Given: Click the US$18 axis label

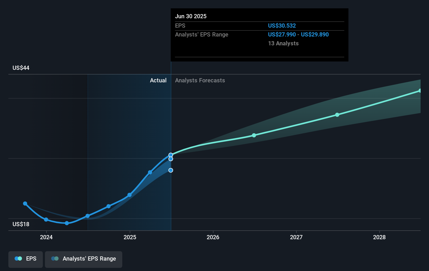Looking at the screenshot, I should point(21,224).
